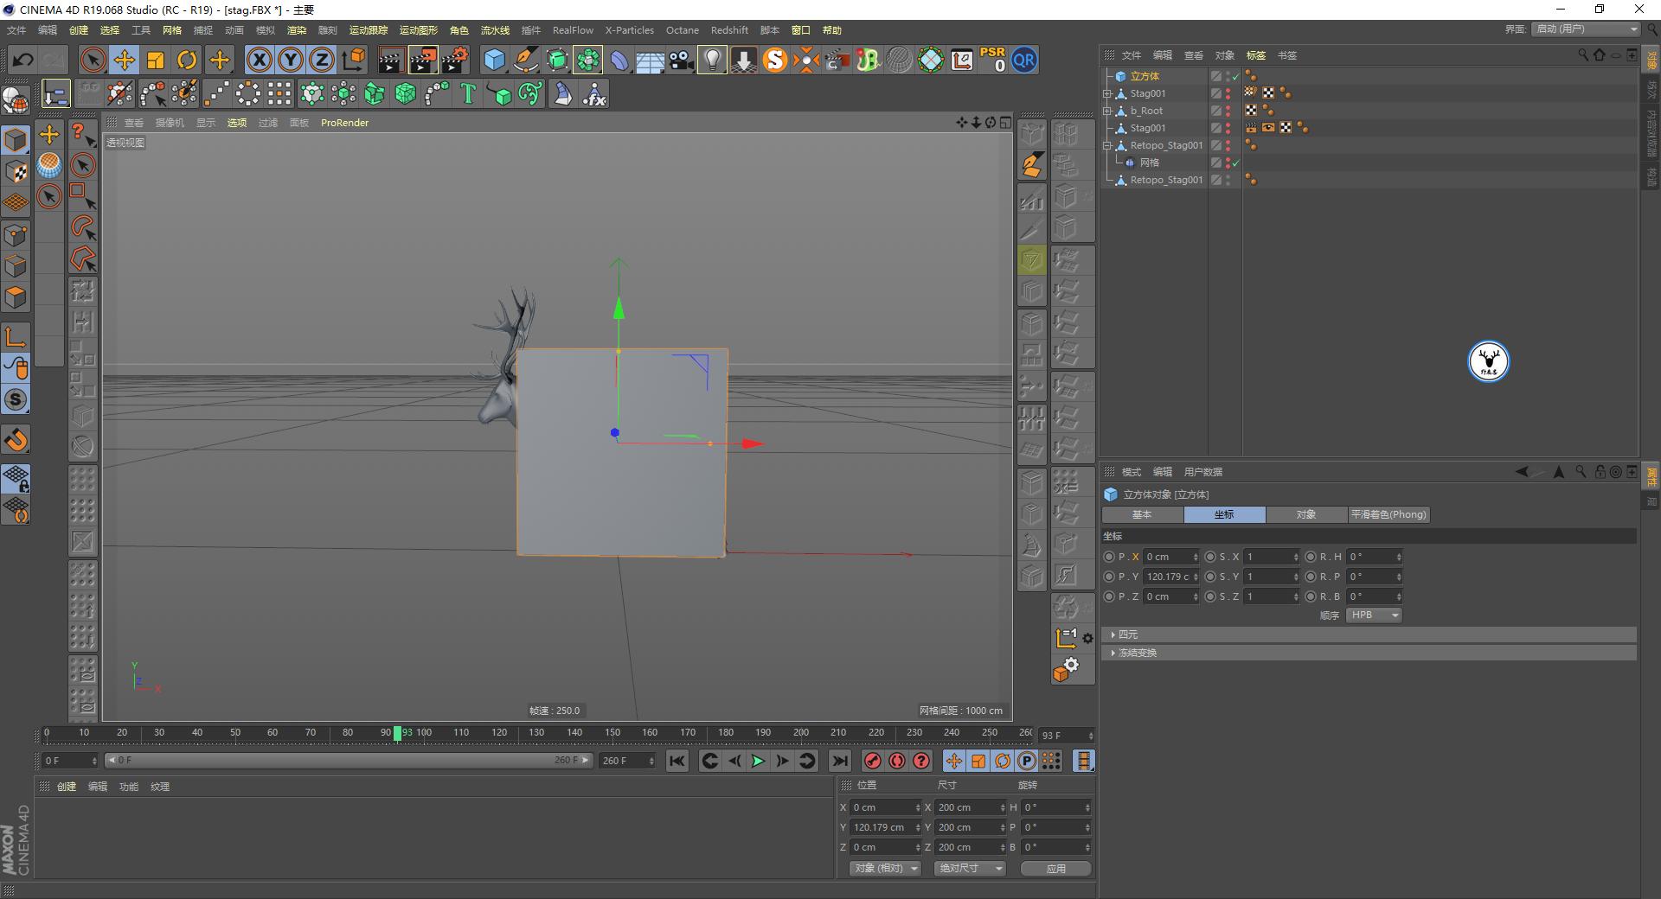
Task: Select the Live Selection tool
Action: click(92, 60)
